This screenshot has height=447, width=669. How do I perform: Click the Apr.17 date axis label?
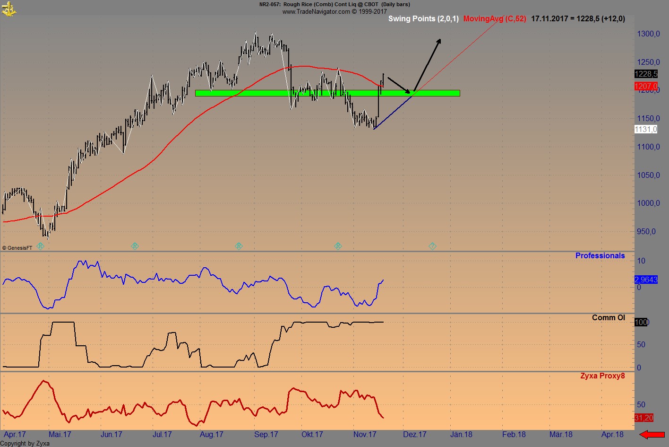[15, 435]
